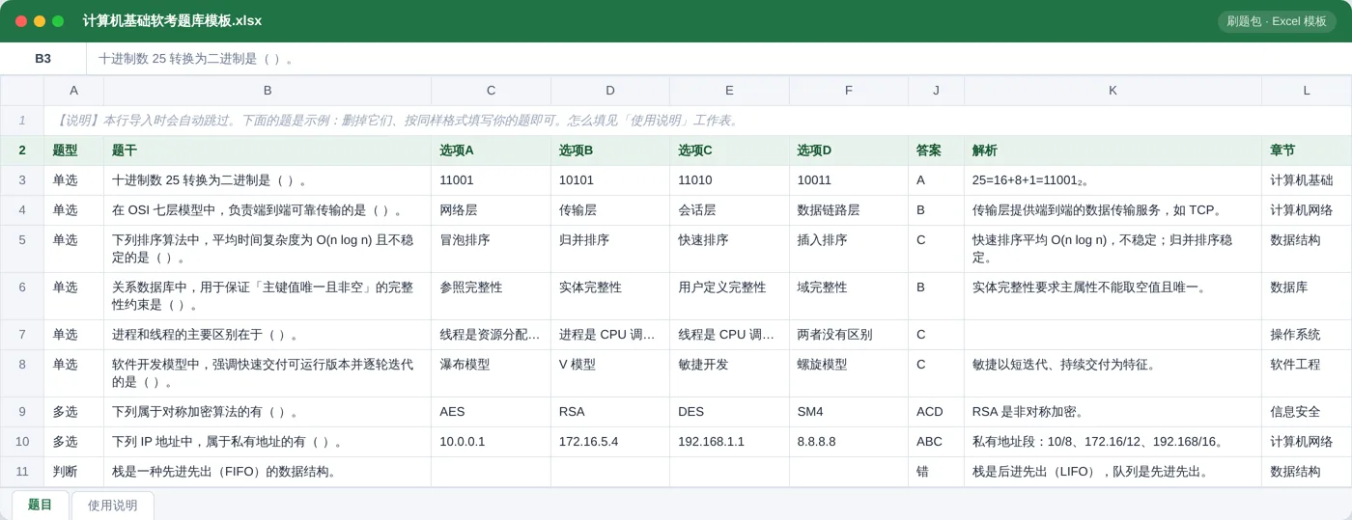Select the V 模型 cell
Screen dimensions: 1352x520
click(x=610, y=373)
